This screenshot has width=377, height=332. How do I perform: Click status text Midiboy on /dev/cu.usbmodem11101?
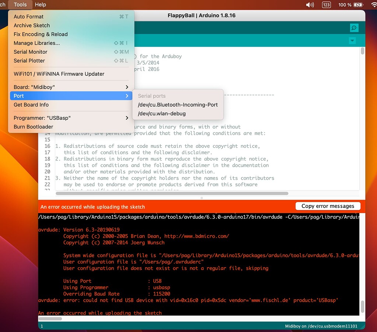click(321, 326)
